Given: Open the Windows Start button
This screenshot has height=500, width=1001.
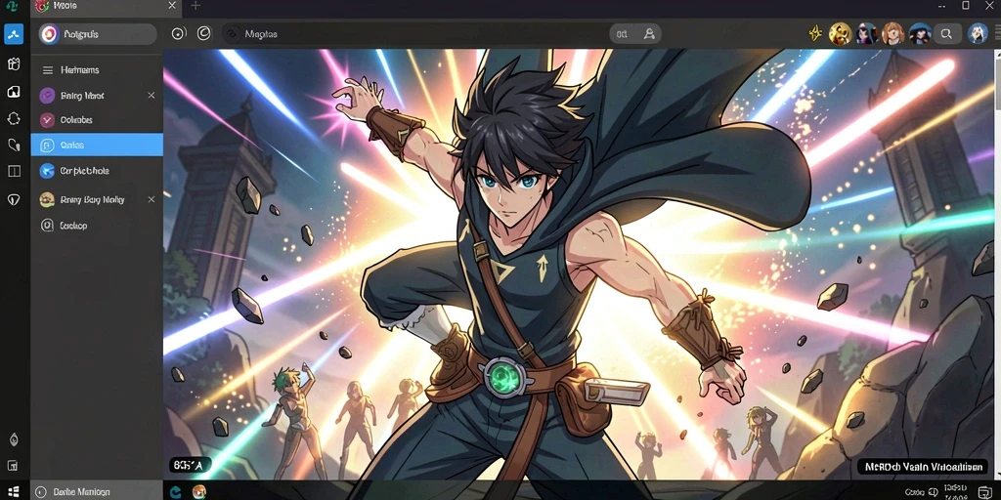Looking at the screenshot, I should click(x=14, y=492).
